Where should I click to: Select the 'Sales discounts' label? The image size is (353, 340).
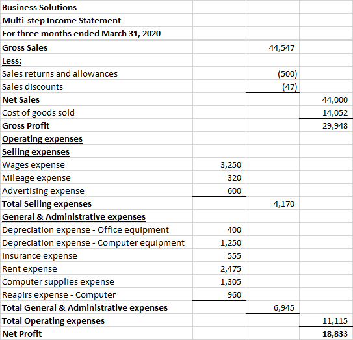click(x=33, y=87)
